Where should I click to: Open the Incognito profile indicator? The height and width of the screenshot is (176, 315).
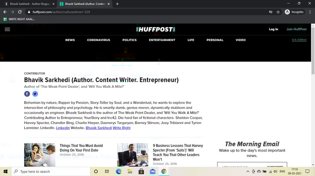pos(294,12)
